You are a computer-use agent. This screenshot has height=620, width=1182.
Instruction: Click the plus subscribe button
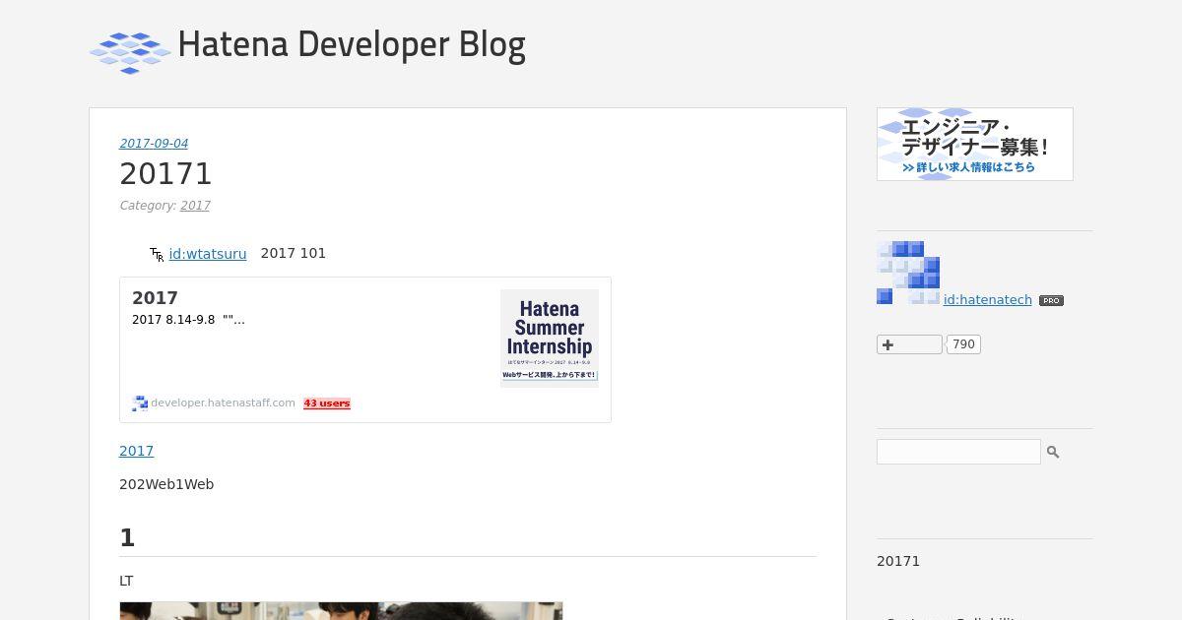pyautogui.click(x=909, y=344)
